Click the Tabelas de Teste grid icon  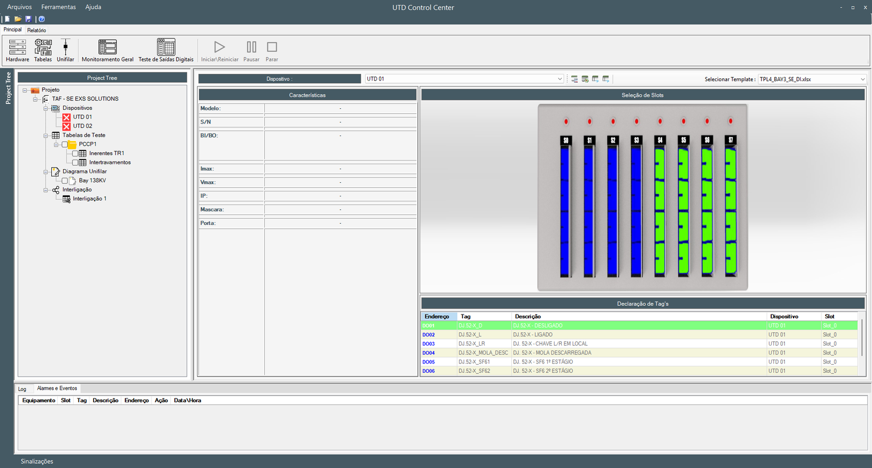56,135
